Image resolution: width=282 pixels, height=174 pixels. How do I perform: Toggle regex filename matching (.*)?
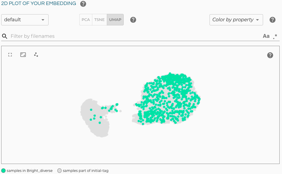coord(275,36)
